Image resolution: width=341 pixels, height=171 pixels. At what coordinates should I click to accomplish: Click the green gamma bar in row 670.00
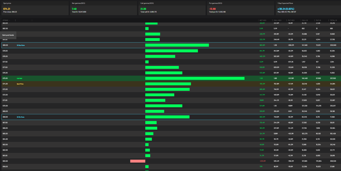click(164, 106)
